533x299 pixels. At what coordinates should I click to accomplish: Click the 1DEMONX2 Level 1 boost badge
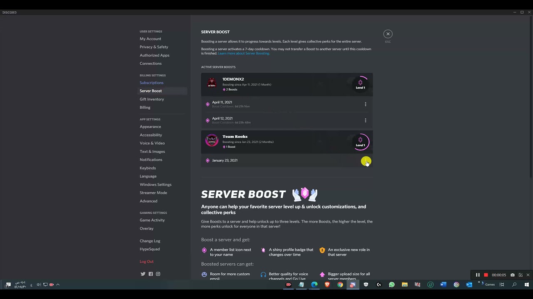pos(361,84)
